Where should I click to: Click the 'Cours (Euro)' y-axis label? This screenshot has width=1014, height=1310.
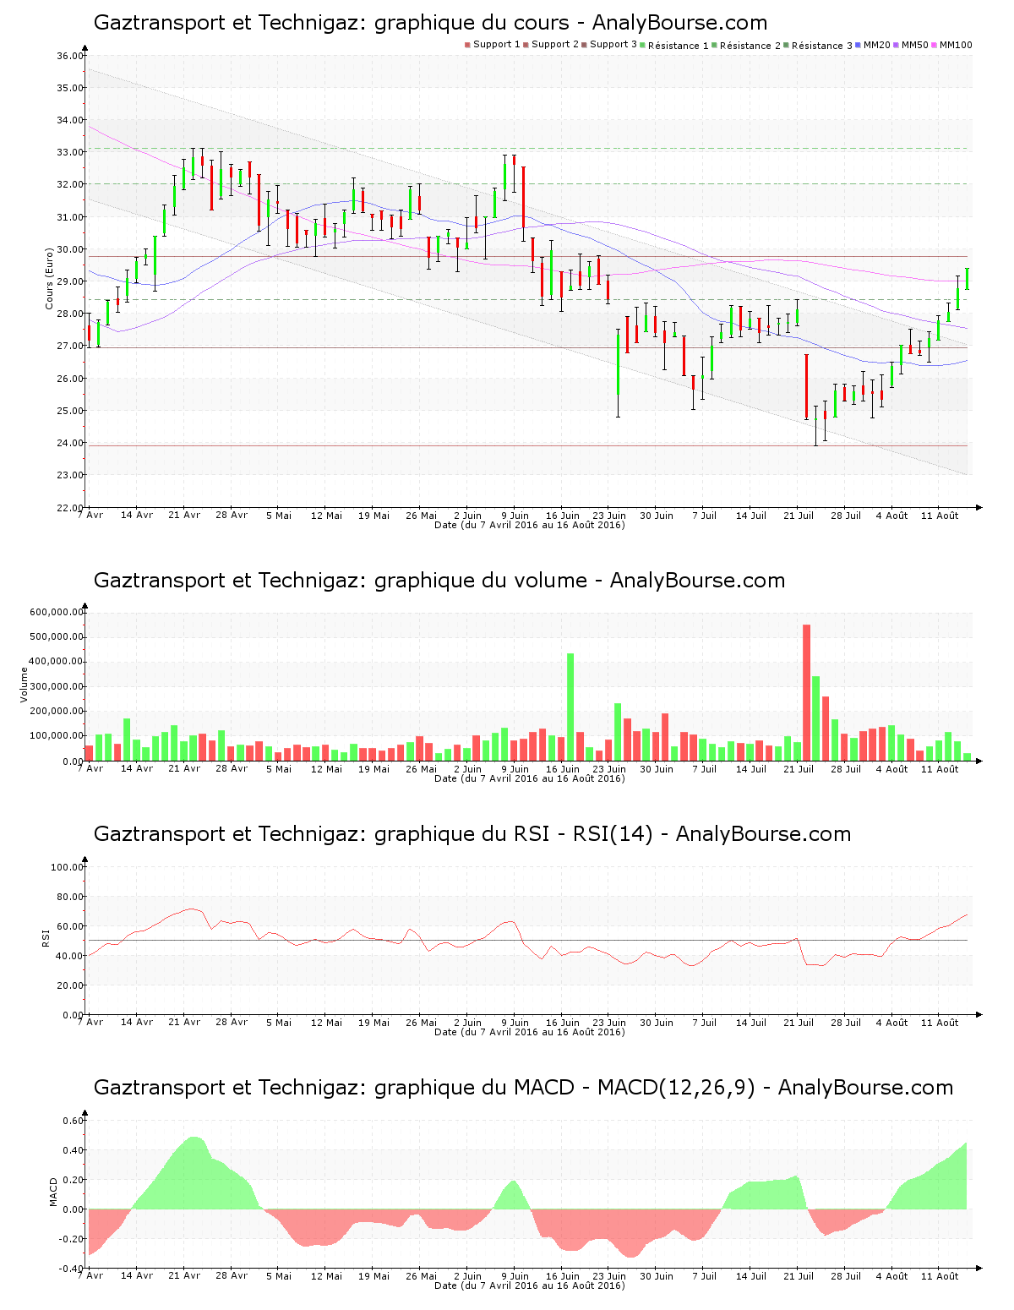50,278
